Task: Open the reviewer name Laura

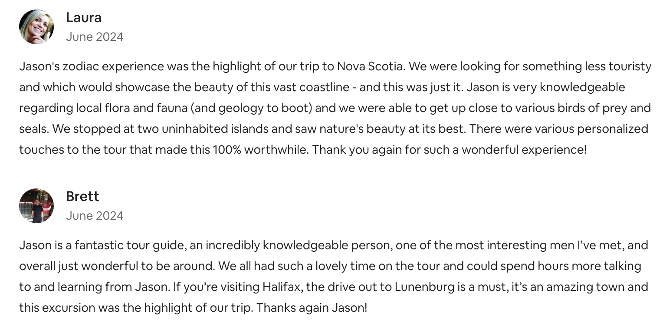Action: tap(84, 17)
